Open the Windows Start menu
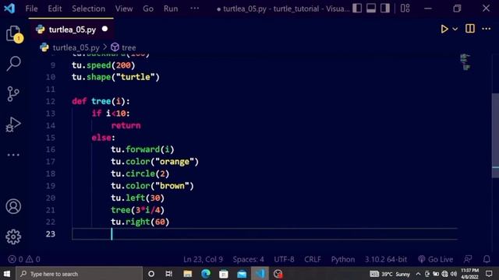 click(x=7, y=274)
